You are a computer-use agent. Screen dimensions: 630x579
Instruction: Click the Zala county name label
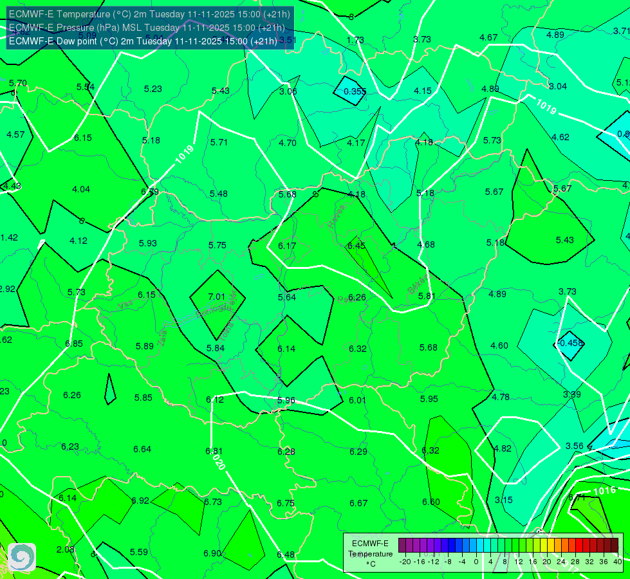click(x=163, y=338)
